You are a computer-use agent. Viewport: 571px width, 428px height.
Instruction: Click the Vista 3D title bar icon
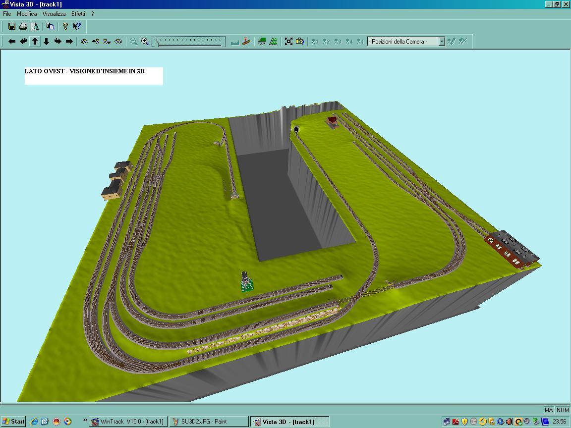point(5,4)
